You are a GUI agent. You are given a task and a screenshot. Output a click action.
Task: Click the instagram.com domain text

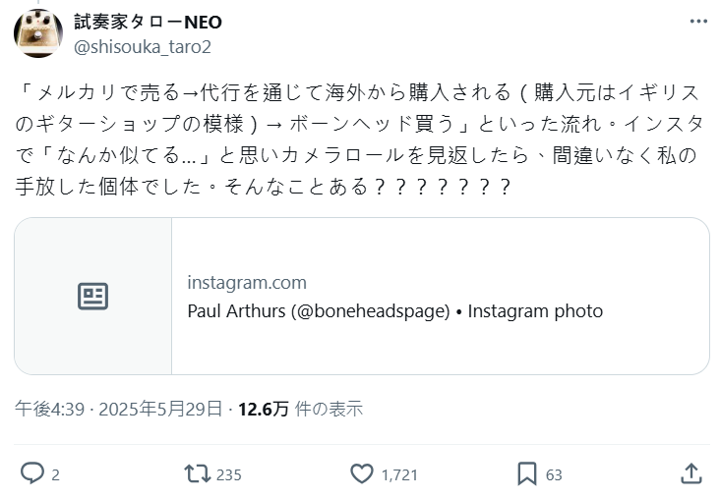(x=247, y=283)
